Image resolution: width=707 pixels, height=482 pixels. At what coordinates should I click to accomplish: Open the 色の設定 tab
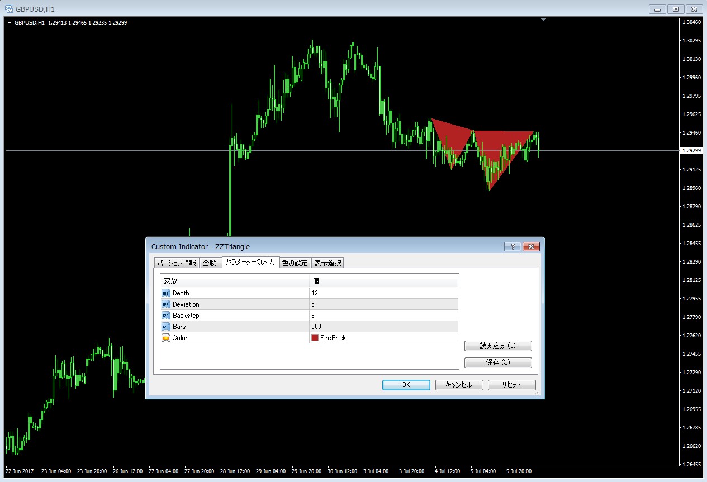point(295,263)
